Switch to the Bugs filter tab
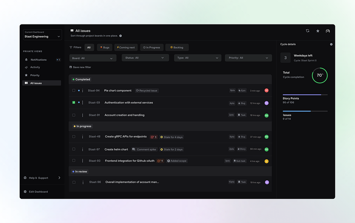355x223 pixels. pyautogui.click(x=105, y=48)
